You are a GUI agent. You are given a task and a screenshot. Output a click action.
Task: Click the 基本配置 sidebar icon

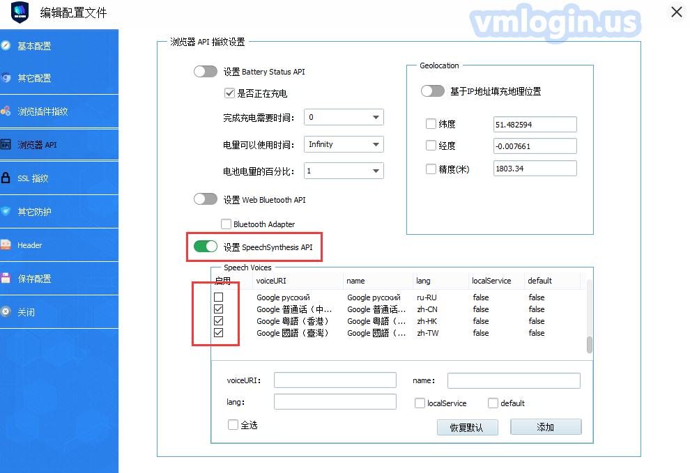click(x=6, y=46)
